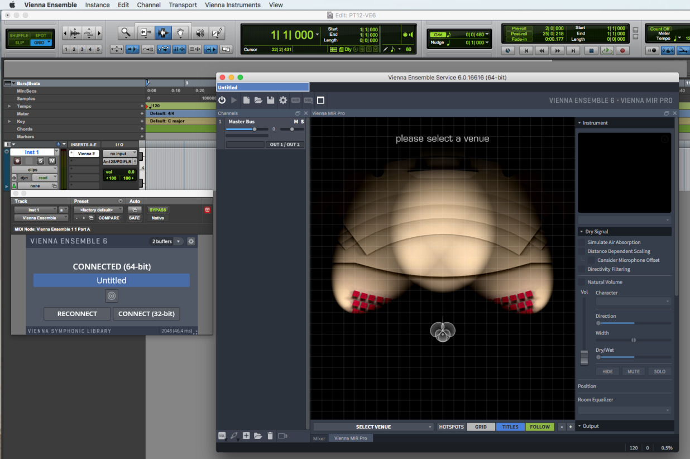Add a channel with the plus icon
The height and width of the screenshot is (459, 690).
tap(246, 436)
